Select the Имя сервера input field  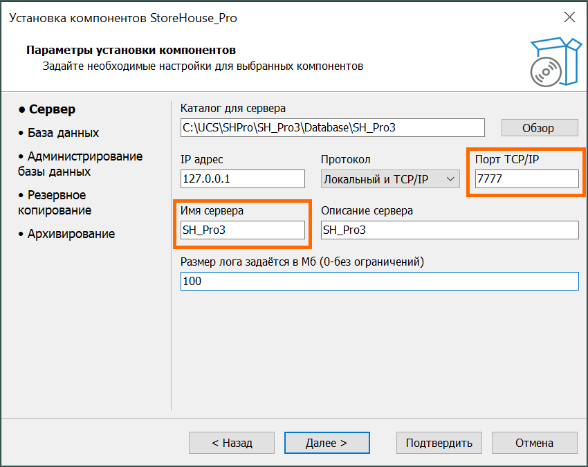click(242, 230)
